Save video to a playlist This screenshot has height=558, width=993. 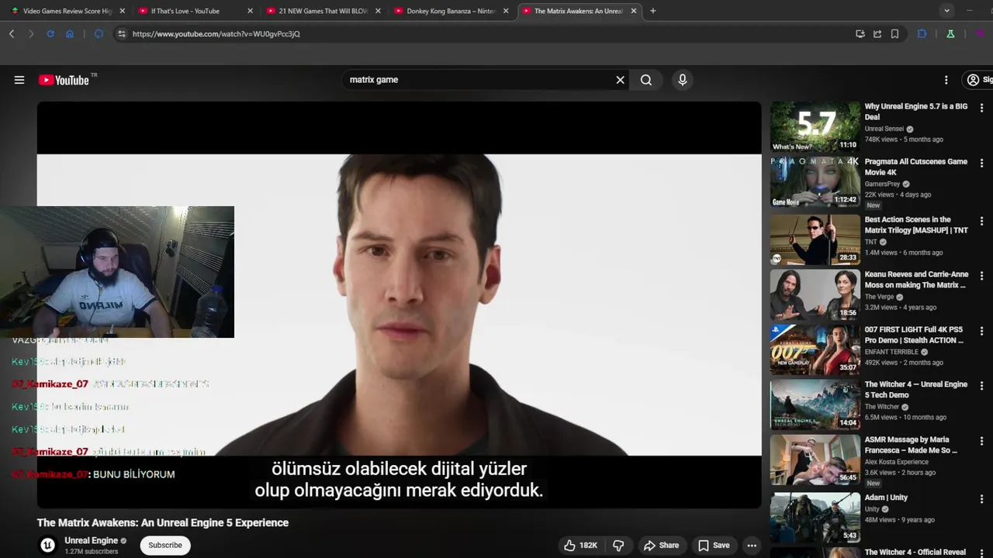[x=714, y=546]
